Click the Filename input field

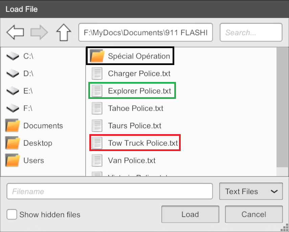[x=109, y=191]
